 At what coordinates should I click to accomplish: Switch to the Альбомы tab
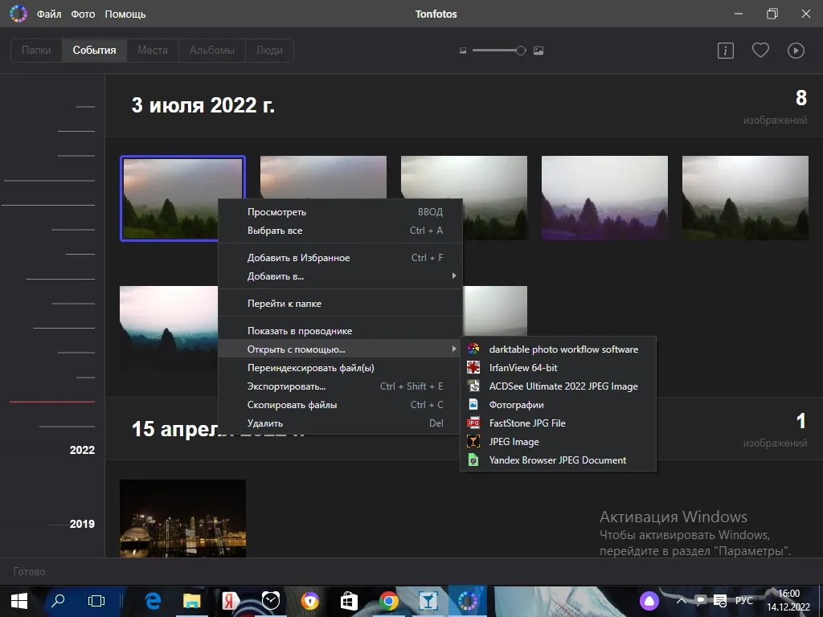click(212, 51)
